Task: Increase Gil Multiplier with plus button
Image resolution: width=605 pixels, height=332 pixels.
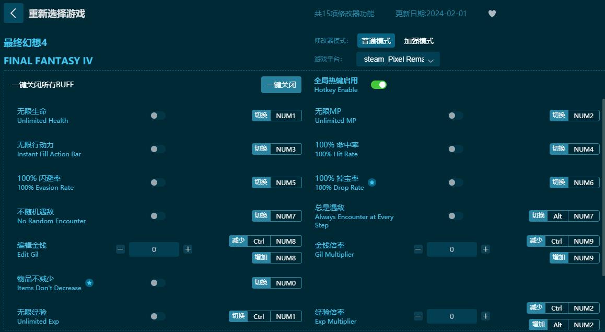Action: [486, 249]
